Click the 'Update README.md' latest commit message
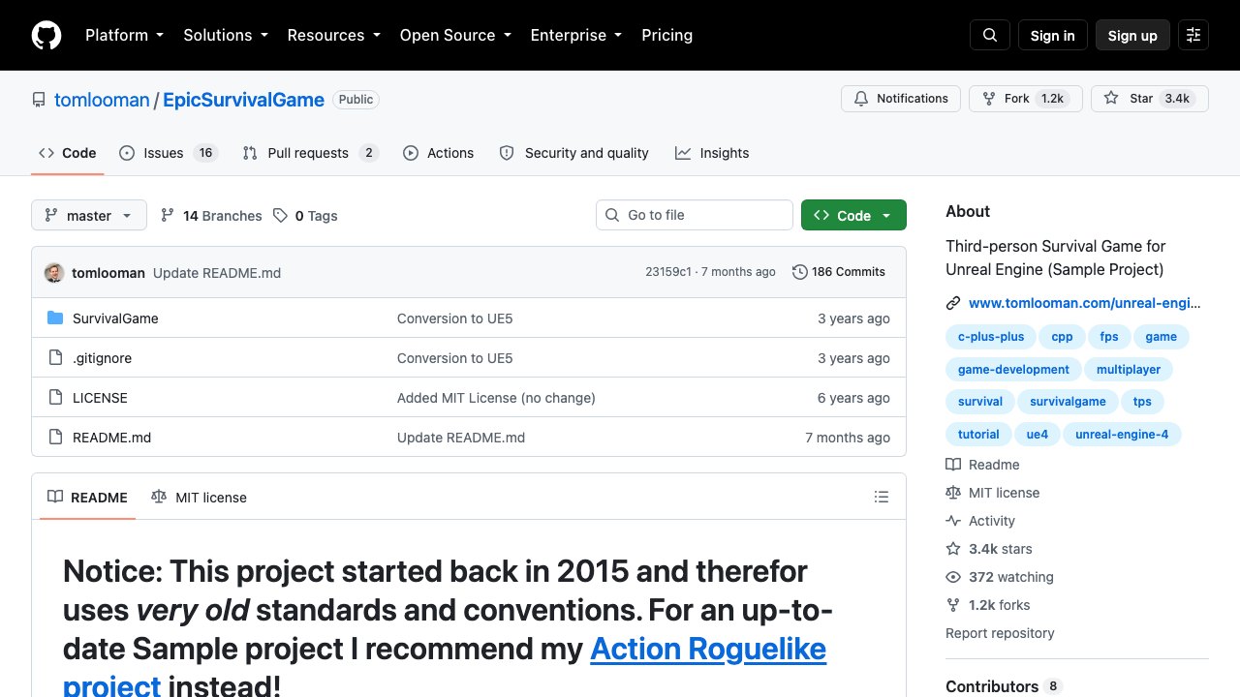This screenshot has height=697, width=1240. [x=217, y=273]
